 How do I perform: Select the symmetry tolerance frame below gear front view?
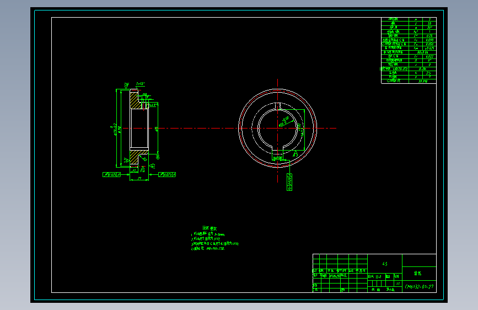[x=289, y=182]
